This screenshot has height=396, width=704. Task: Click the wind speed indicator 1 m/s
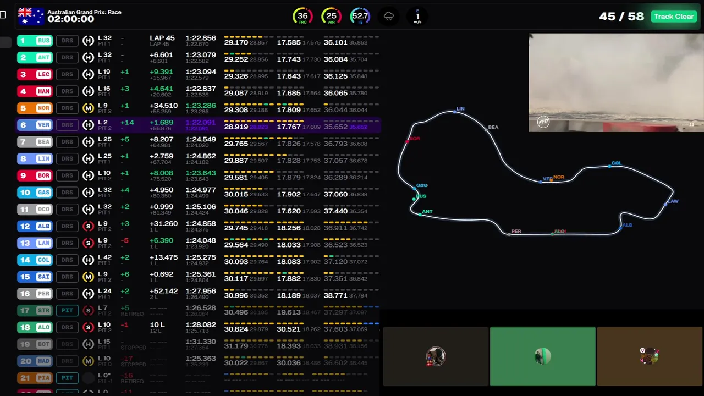pyautogui.click(x=417, y=16)
